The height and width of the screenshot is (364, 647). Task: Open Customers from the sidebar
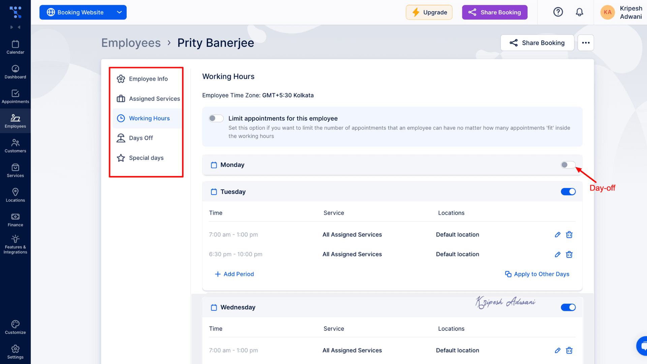(15, 146)
